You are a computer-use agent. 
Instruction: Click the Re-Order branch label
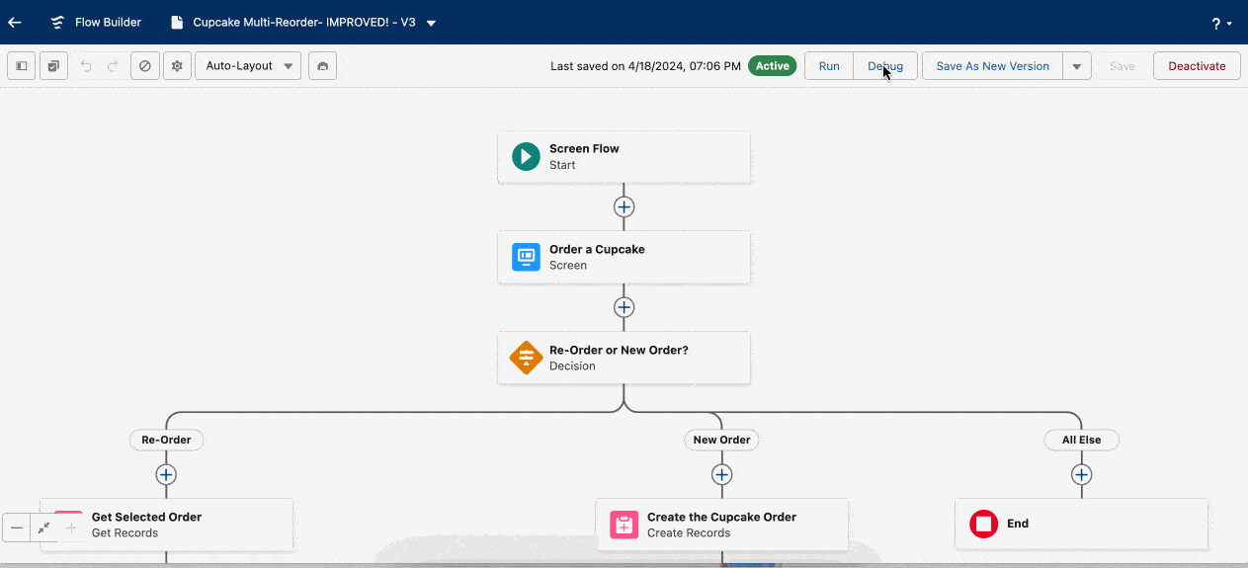(166, 440)
